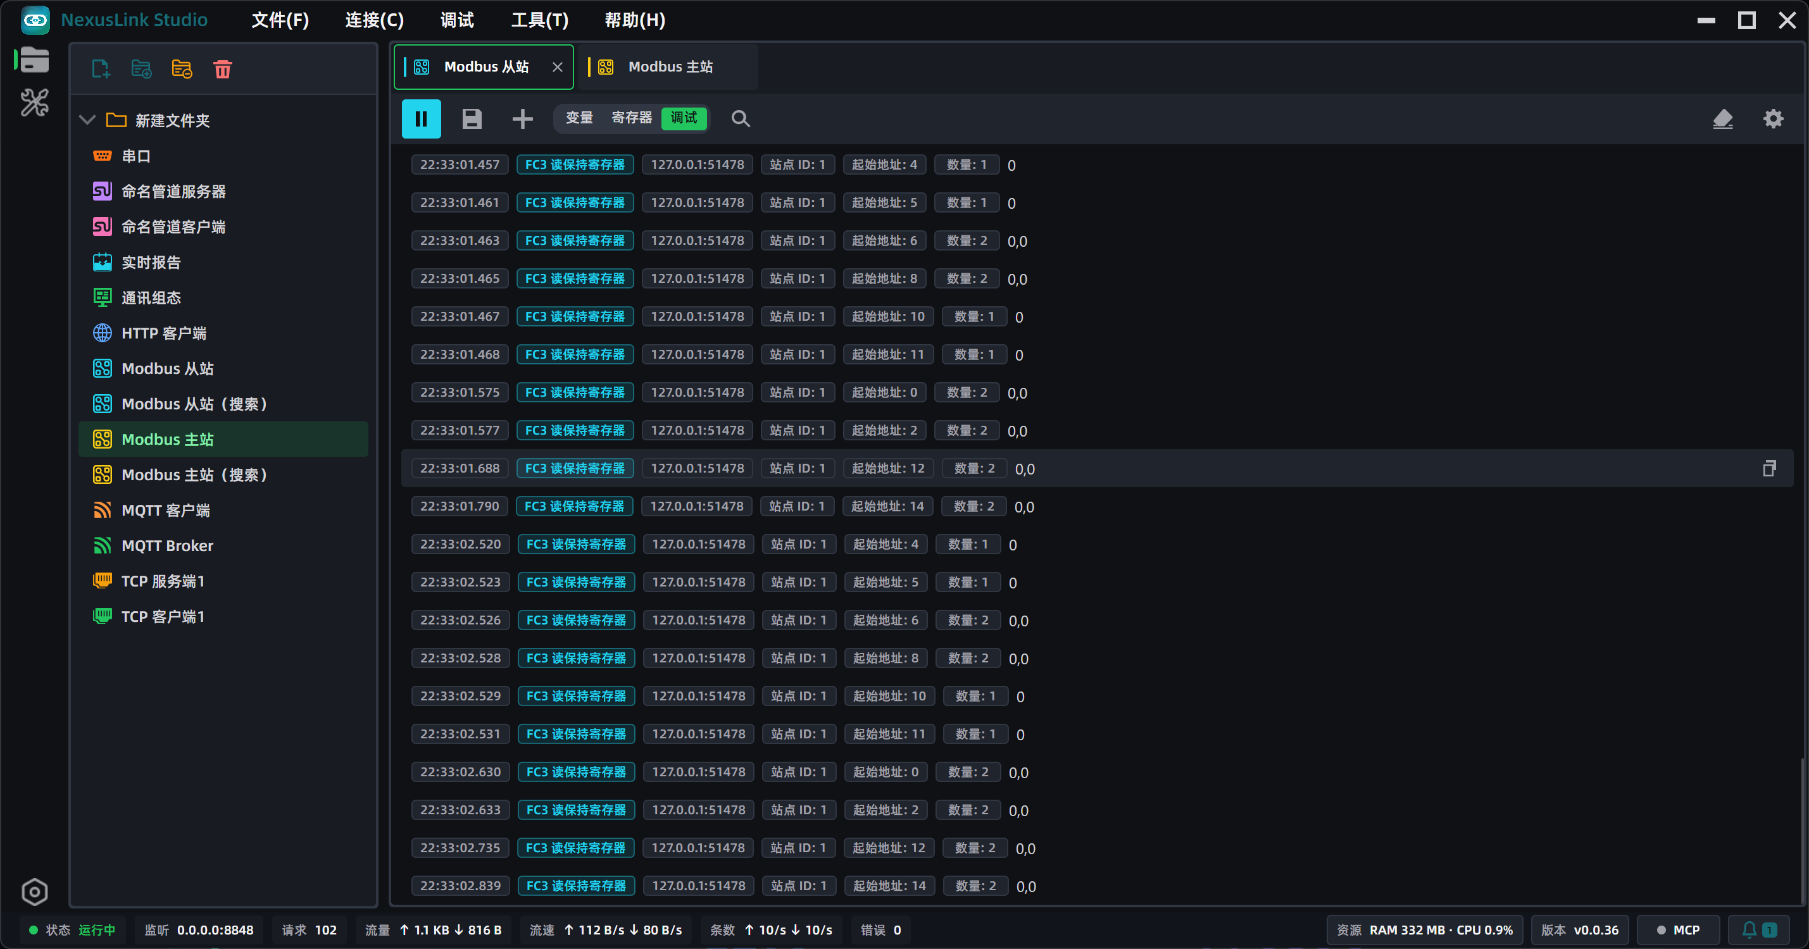The height and width of the screenshot is (949, 1809).
Task: Click the add folder icon in the tree toolbar
Action: 141,69
